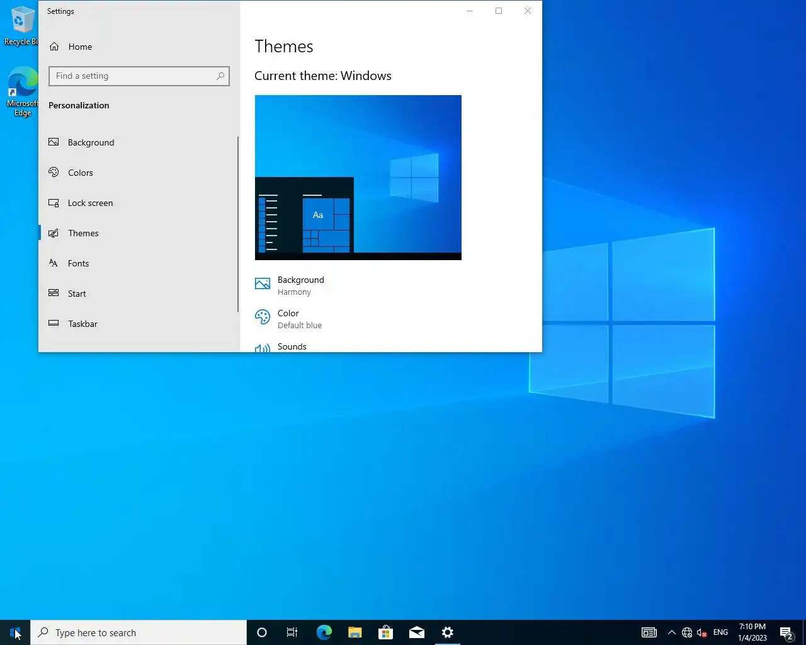Image resolution: width=806 pixels, height=645 pixels.
Task: Go to Lock screen settings
Action: click(x=139, y=203)
